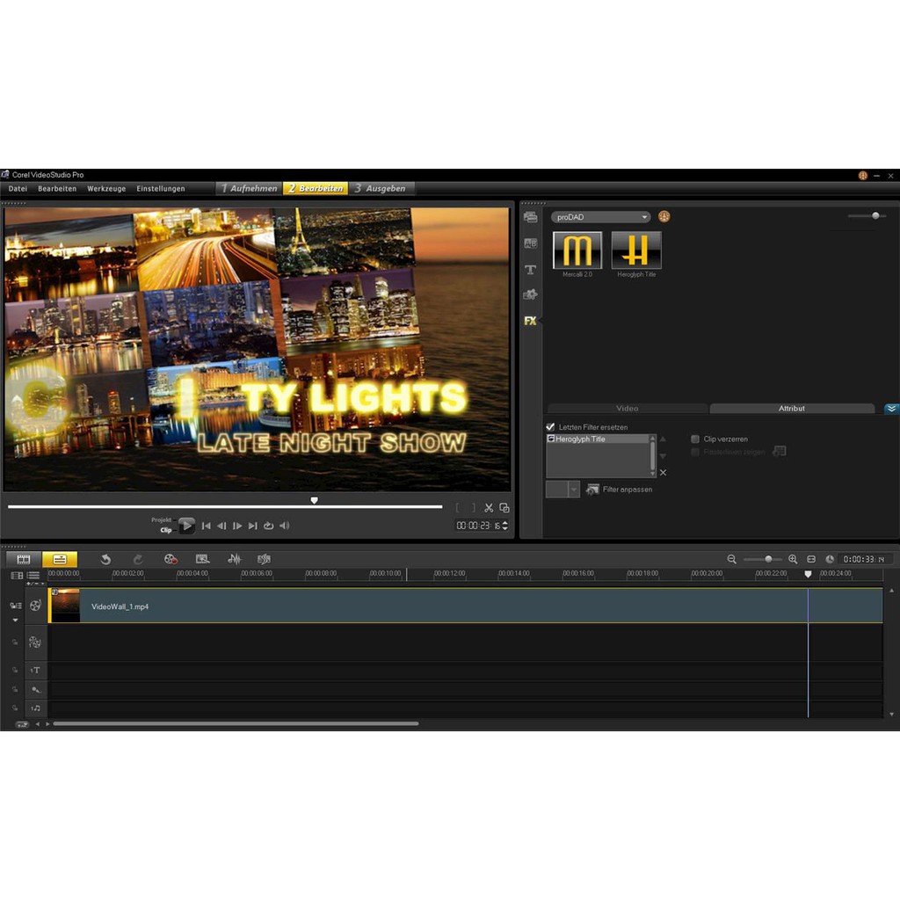Screen dimensions: 900x900
Task: Step to previous frame
Action: click(221, 526)
